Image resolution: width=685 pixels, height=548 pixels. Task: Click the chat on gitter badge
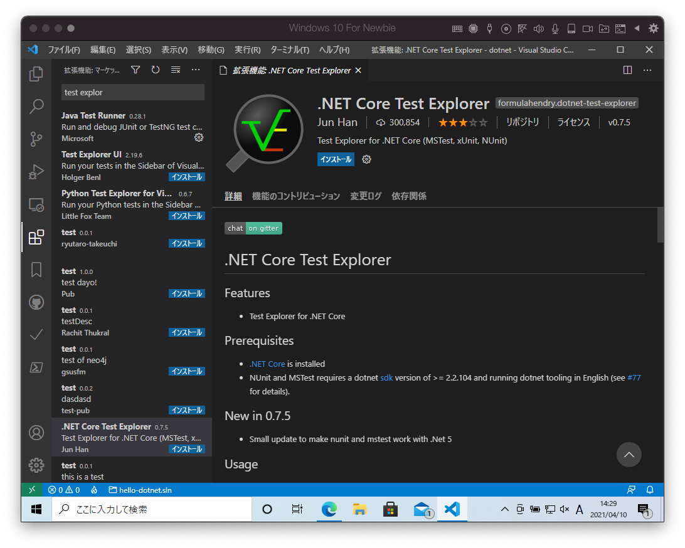pos(253,228)
